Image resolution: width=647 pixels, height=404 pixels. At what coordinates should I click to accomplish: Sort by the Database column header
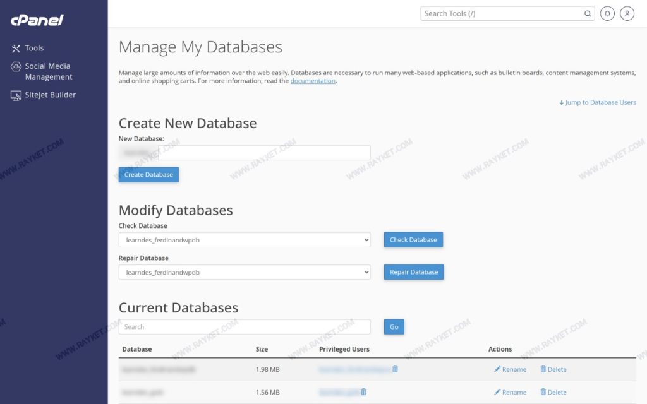click(x=137, y=349)
